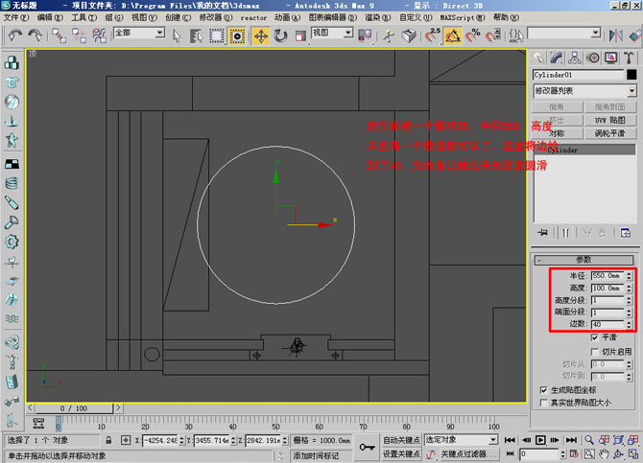643x463 pixels.
Task: Toggle absolute/offset transform type-in mode
Action: pyautogui.click(x=126, y=440)
